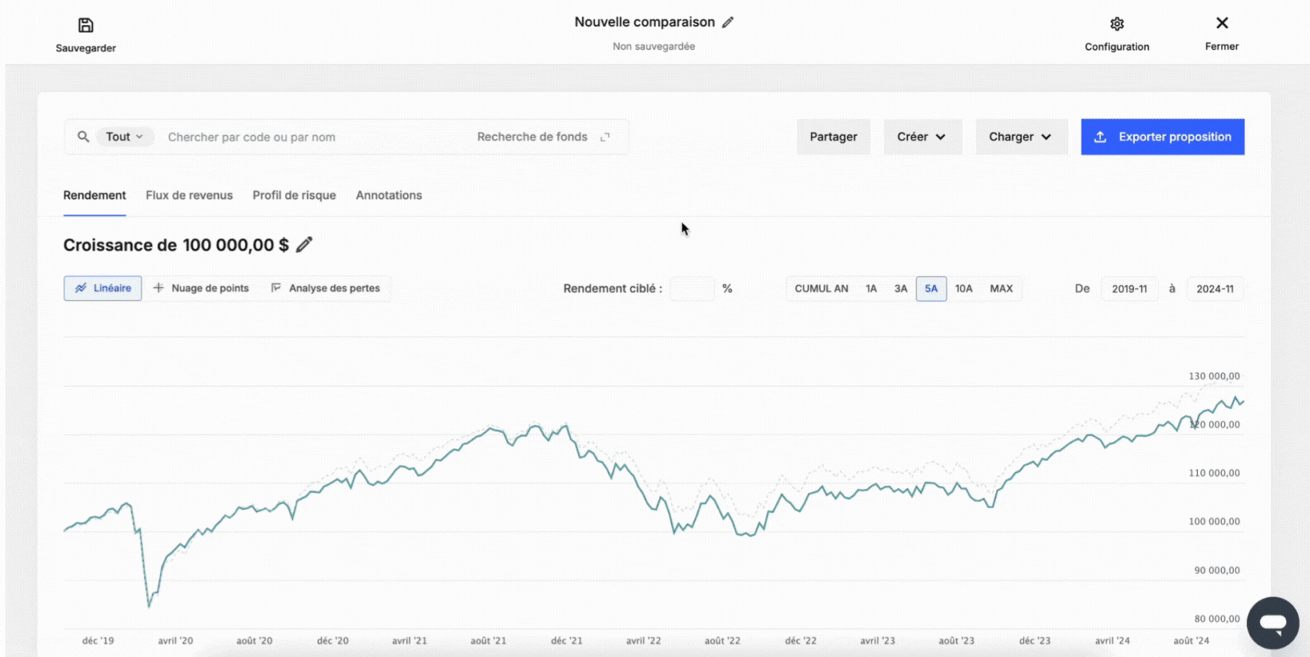The image size is (1310, 657).
Task: Expand the Tout filter dropdown
Action: tap(124, 137)
